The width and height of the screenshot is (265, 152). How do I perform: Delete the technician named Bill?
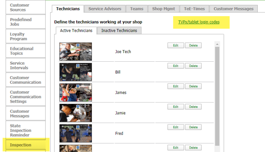click(193, 66)
